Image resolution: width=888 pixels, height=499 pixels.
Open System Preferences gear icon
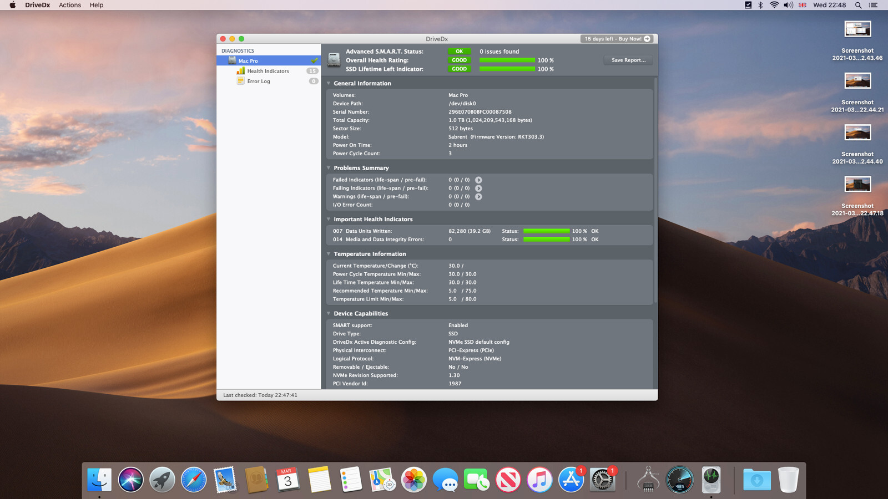coord(602,480)
